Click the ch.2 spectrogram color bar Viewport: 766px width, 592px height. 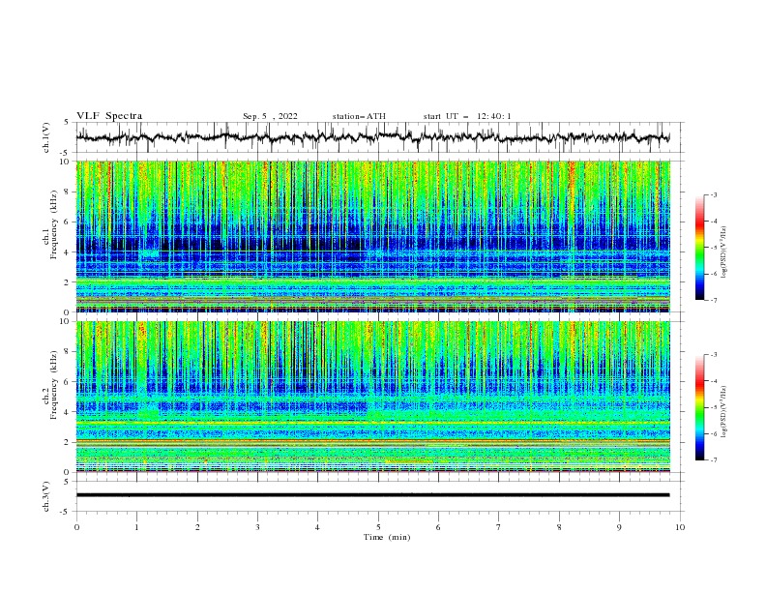pos(699,407)
